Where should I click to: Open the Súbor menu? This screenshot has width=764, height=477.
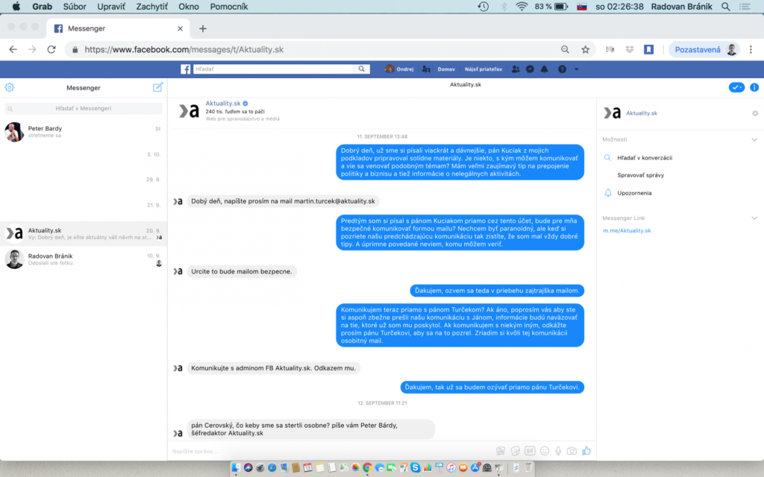click(x=75, y=6)
